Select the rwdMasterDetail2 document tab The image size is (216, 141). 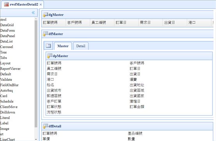[x=23, y=5]
